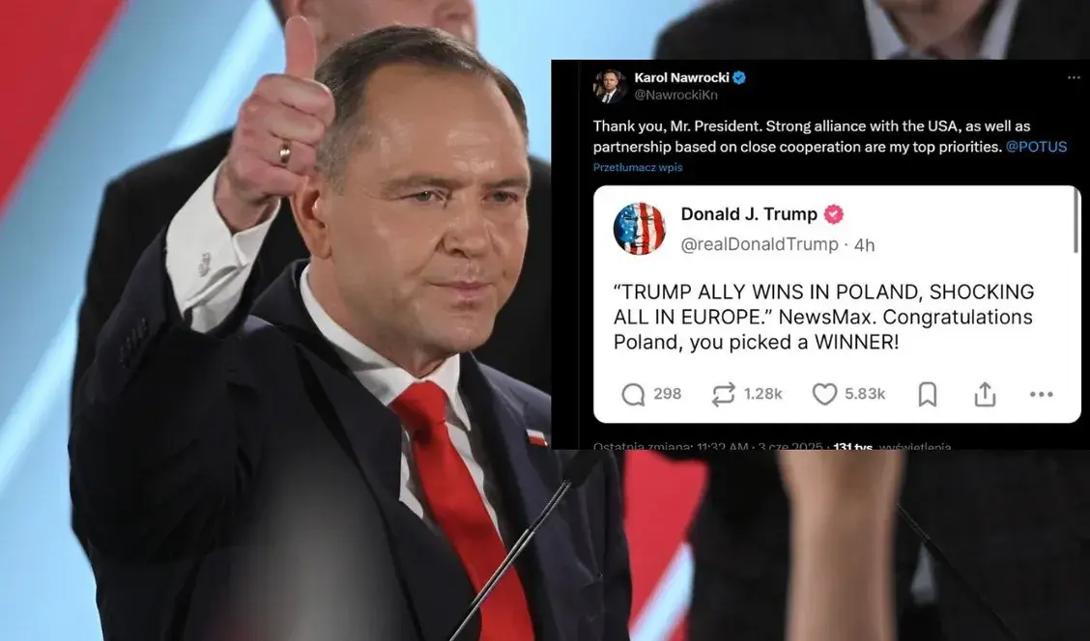Bookmark the Trump post
The width and height of the screenshot is (1090, 641).
[928, 395]
